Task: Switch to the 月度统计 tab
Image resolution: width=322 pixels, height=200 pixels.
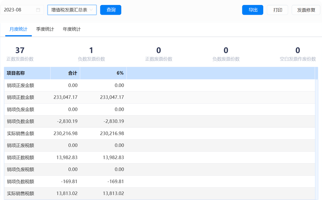Action: [18, 29]
